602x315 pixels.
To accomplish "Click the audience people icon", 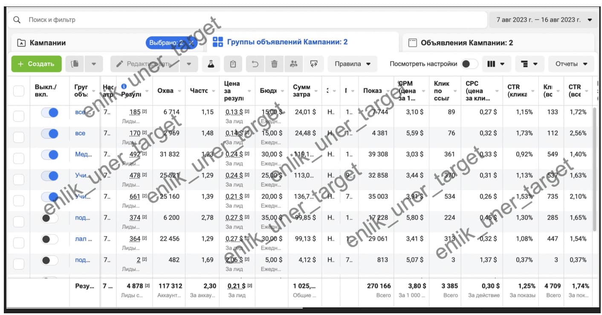I will 293,64.
